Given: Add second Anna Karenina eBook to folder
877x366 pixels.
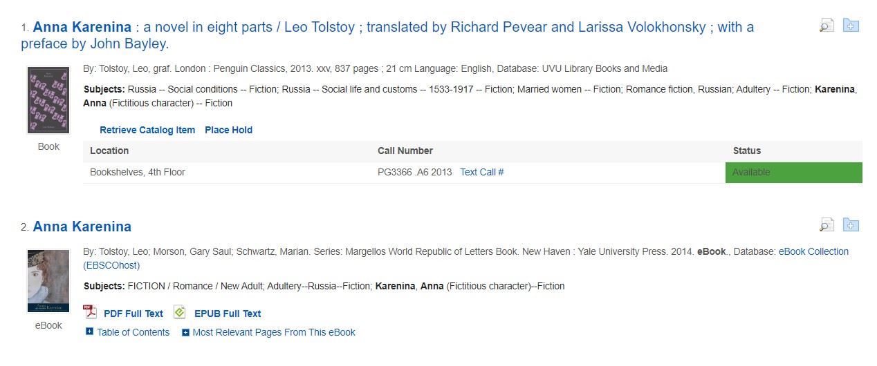Looking at the screenshot, I should pos(851,225).
